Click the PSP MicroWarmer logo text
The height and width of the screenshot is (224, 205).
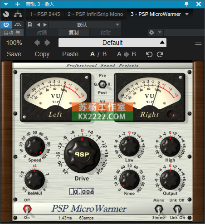(89, 209)
